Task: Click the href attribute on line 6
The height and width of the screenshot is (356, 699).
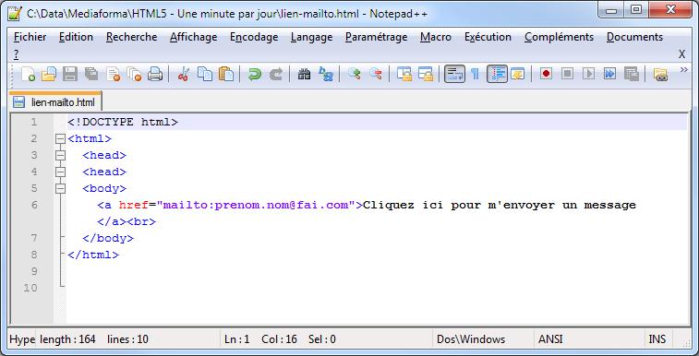Action: [x=133, y=205]
